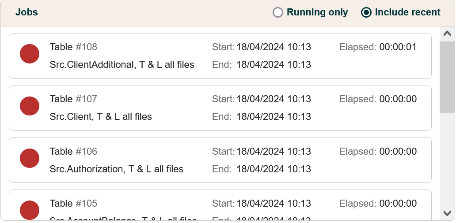
Task: Click elapsed time 00:00:01 for Table #108
Action: [x=398, y=47]
